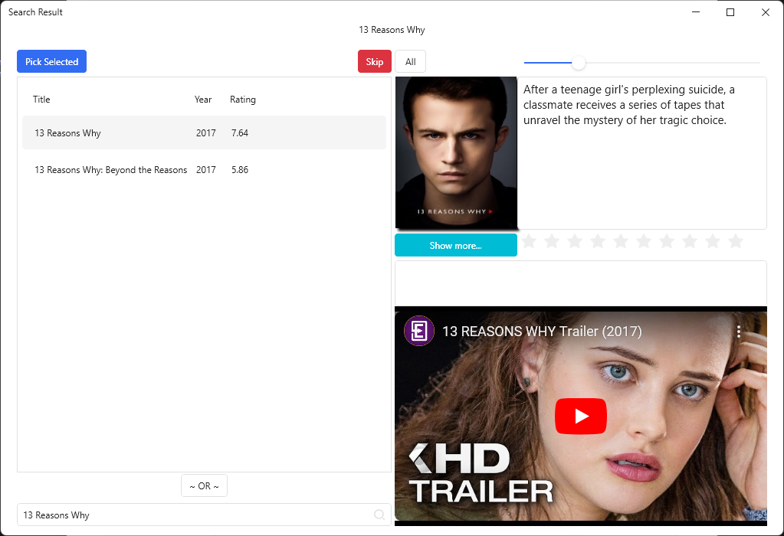Click the 13 Reasons Why poster image
784x536 pixels.
(x=456, y=153)
